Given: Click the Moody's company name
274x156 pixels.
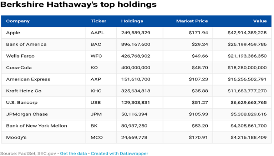Looking at the screenshot, I should pyautogui.click(x=15, y=137).
